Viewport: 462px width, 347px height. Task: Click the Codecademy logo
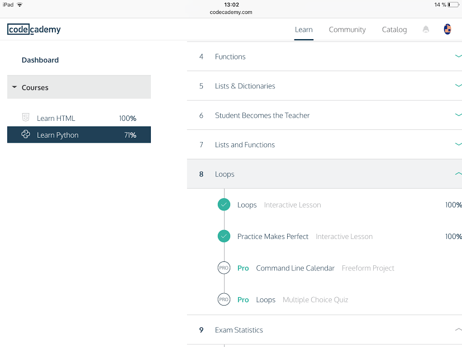[x=34, y=29]
